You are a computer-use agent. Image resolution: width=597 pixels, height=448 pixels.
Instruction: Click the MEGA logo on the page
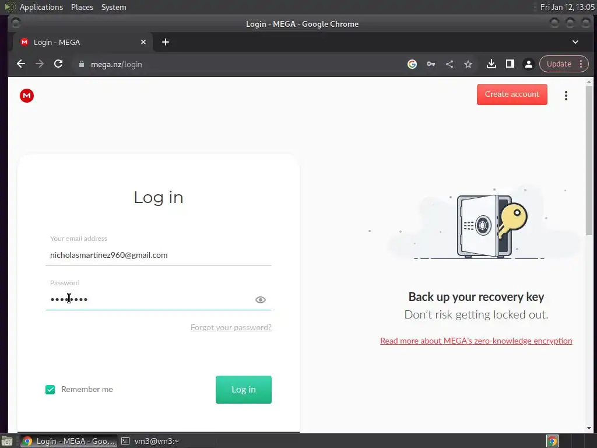pos(27,96)
